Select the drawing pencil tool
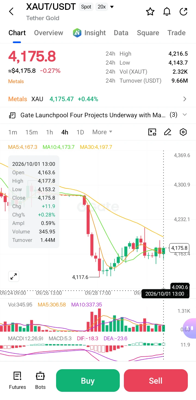 [x=168, y=132]
